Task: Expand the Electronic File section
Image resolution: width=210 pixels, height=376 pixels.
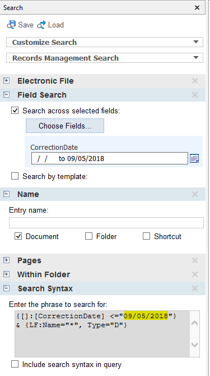Action: 7,81
